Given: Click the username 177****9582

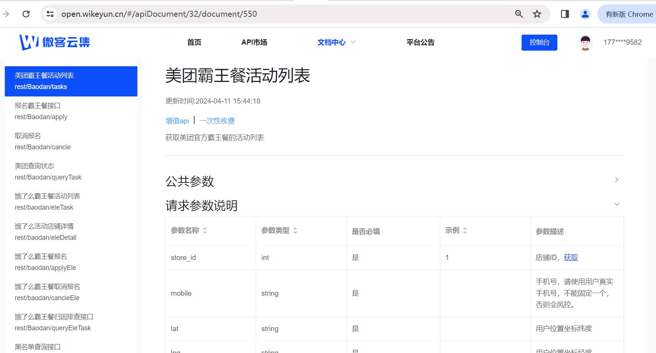Looking at the screenshot, I should tap(622, 42).
